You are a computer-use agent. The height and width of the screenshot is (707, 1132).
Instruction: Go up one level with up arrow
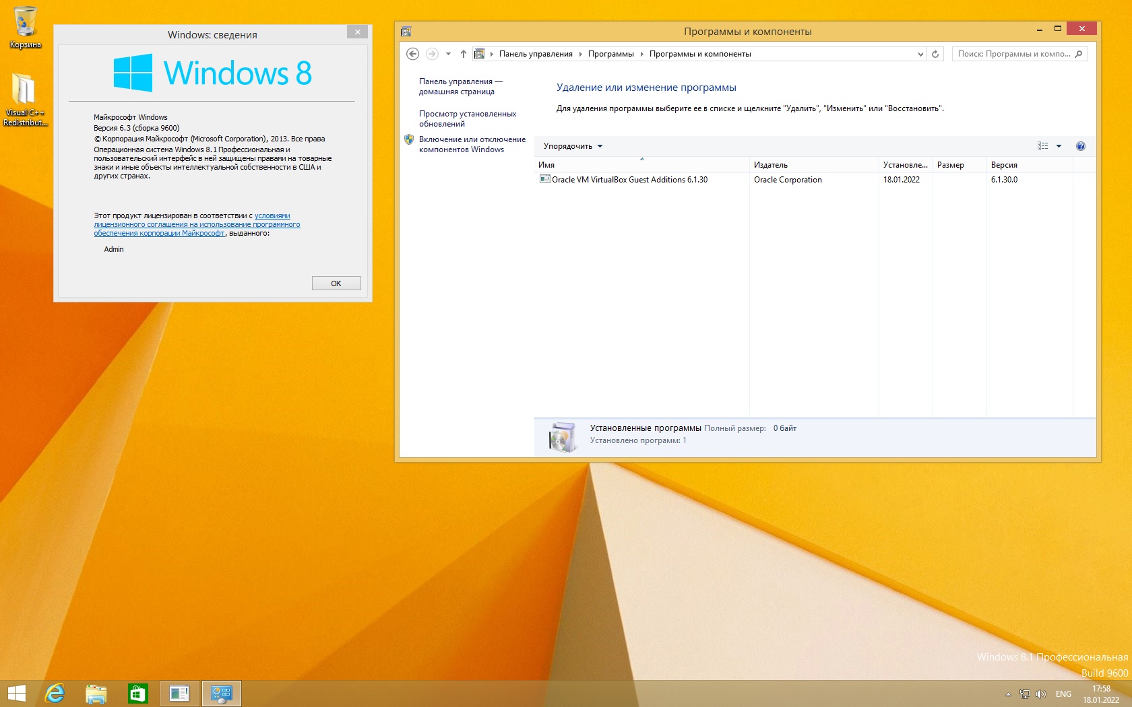point(463,54)
